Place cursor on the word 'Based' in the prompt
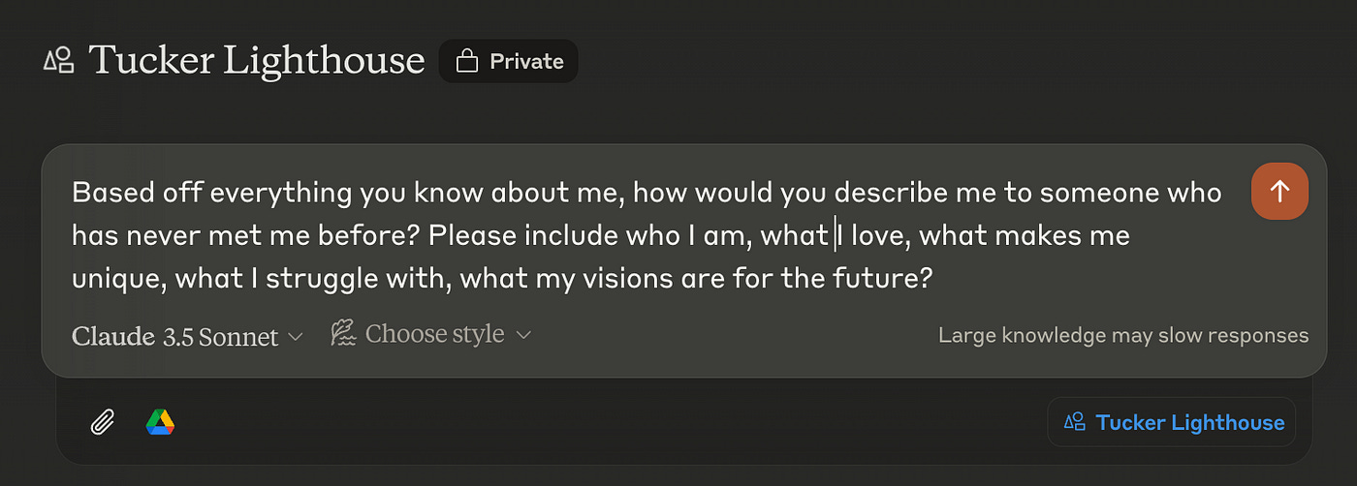The width and height of the screenshot is (1357, 486). tap(106, 192)
